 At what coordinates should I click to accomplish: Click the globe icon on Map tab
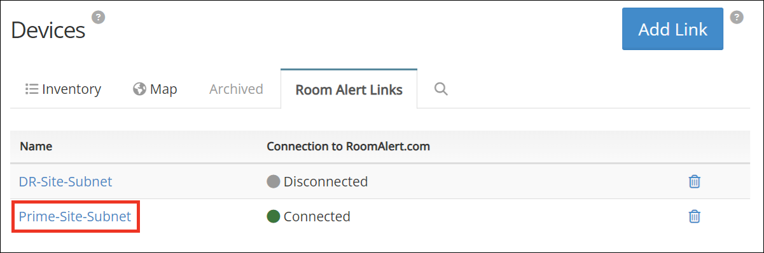(x=140, y=89)
